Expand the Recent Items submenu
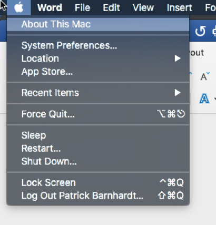The width and height of the screenshot is (216, 225). click(x=98, y=93)
